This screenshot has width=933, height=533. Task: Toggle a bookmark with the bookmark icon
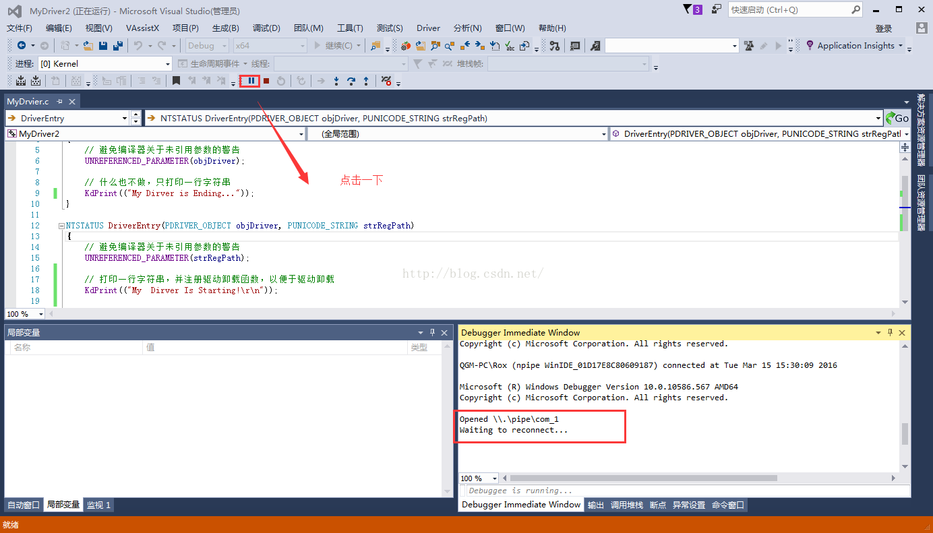pos(176,81)
